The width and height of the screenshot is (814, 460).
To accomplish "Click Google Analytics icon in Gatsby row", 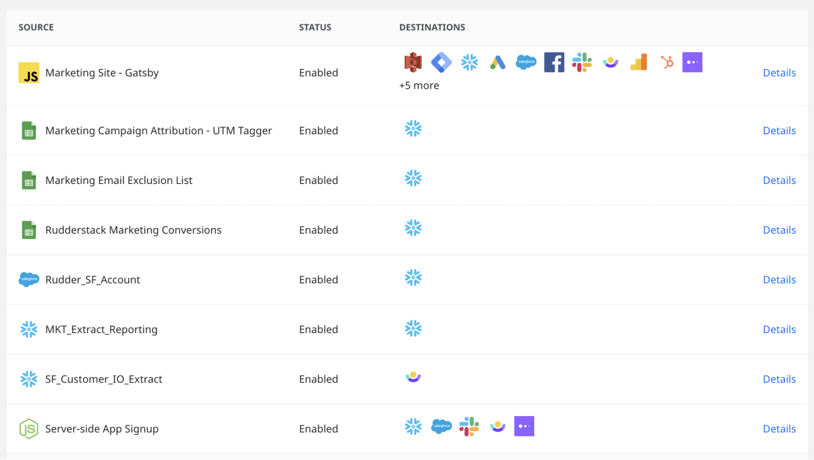I will tap(638, 62).
